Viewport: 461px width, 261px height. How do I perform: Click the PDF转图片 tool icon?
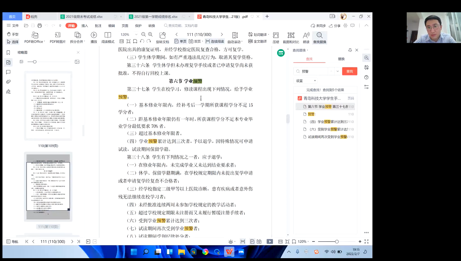click(x=57, y=35)
